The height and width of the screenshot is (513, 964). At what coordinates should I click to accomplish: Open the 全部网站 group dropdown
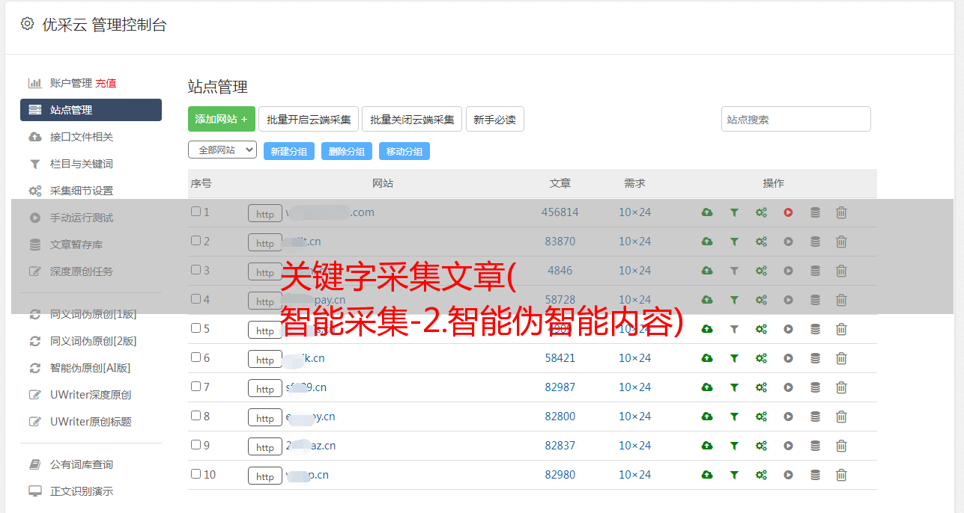[x=222, y=150]
